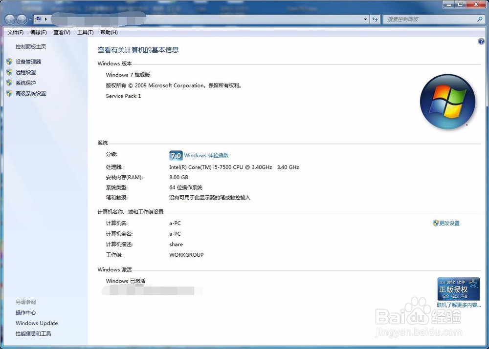The width and height of the screenshot is (489, 349).
Task: Click the refresh button next to address bar
Action: pyautogui.click(x=375, y=20)
